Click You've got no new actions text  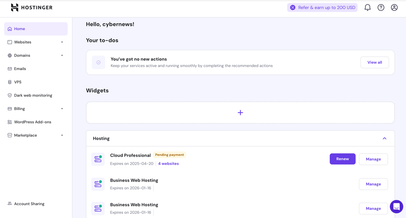coord(138,59)
